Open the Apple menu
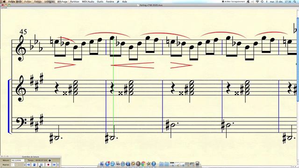The height and width of the screenshot is (168, 299). 4,1
